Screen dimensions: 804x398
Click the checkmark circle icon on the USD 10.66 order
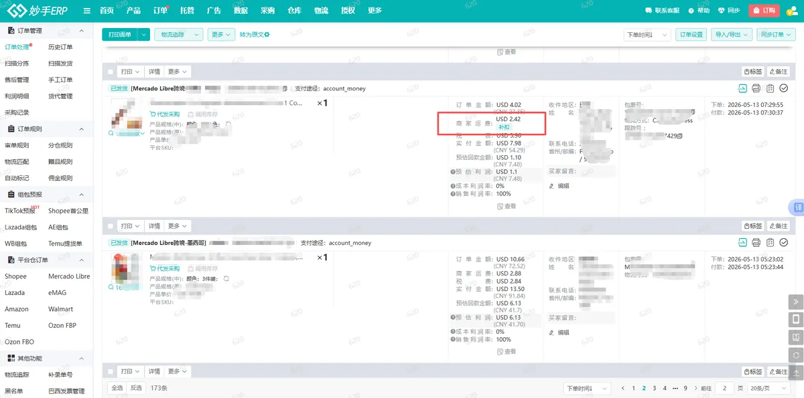(x=784, y=243)
